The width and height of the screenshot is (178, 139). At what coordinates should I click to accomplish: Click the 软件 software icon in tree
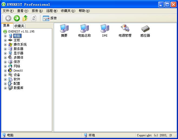10,79
